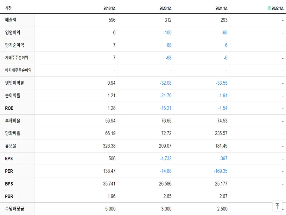The width and height of the screenshot is (286, 215).
Task: Click the 매출액 value 312
Action: point(168,20)
